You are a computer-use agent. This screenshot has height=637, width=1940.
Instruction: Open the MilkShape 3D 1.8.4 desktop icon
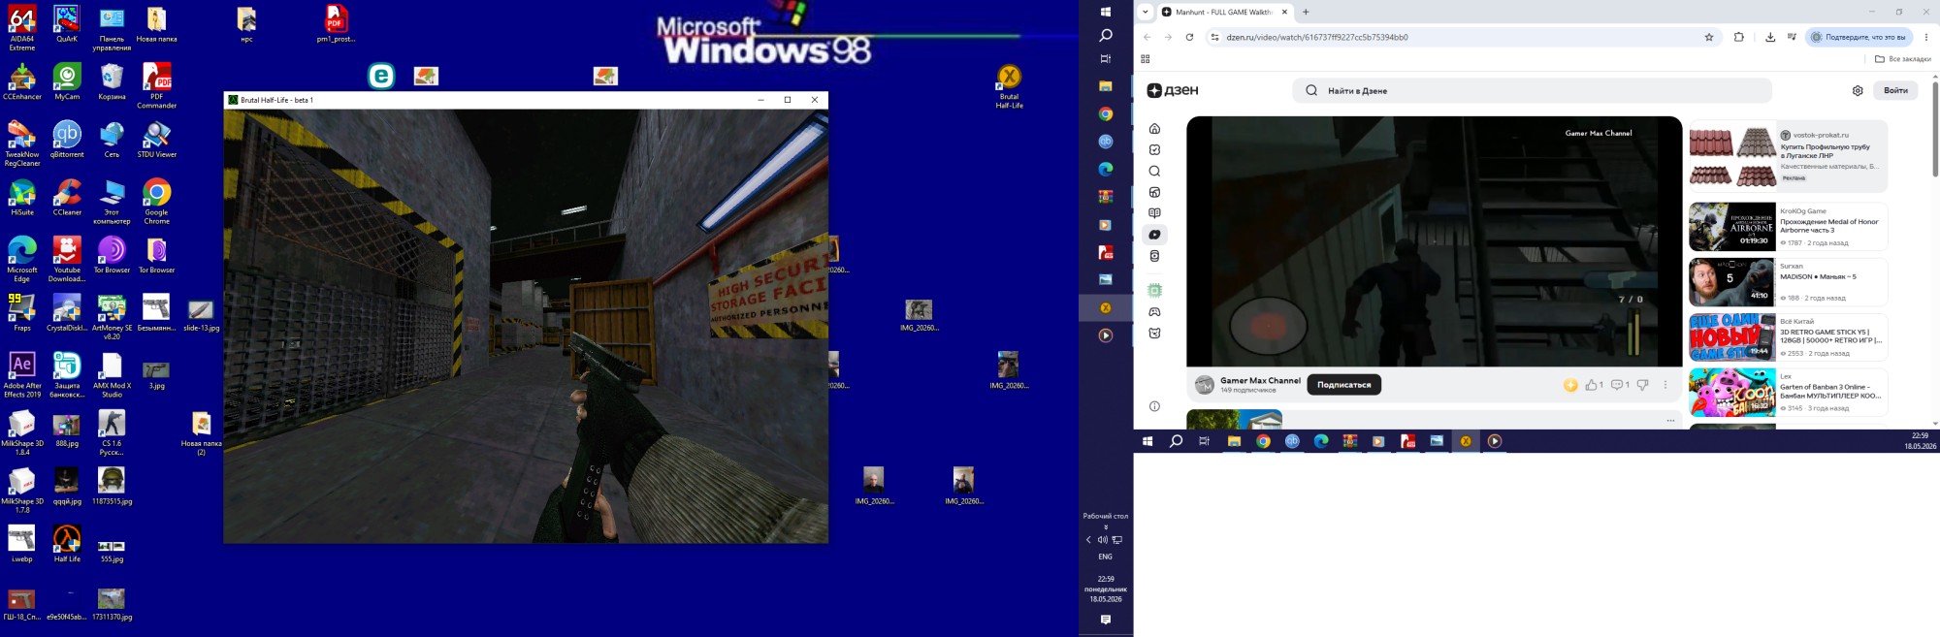pos(21,432)
